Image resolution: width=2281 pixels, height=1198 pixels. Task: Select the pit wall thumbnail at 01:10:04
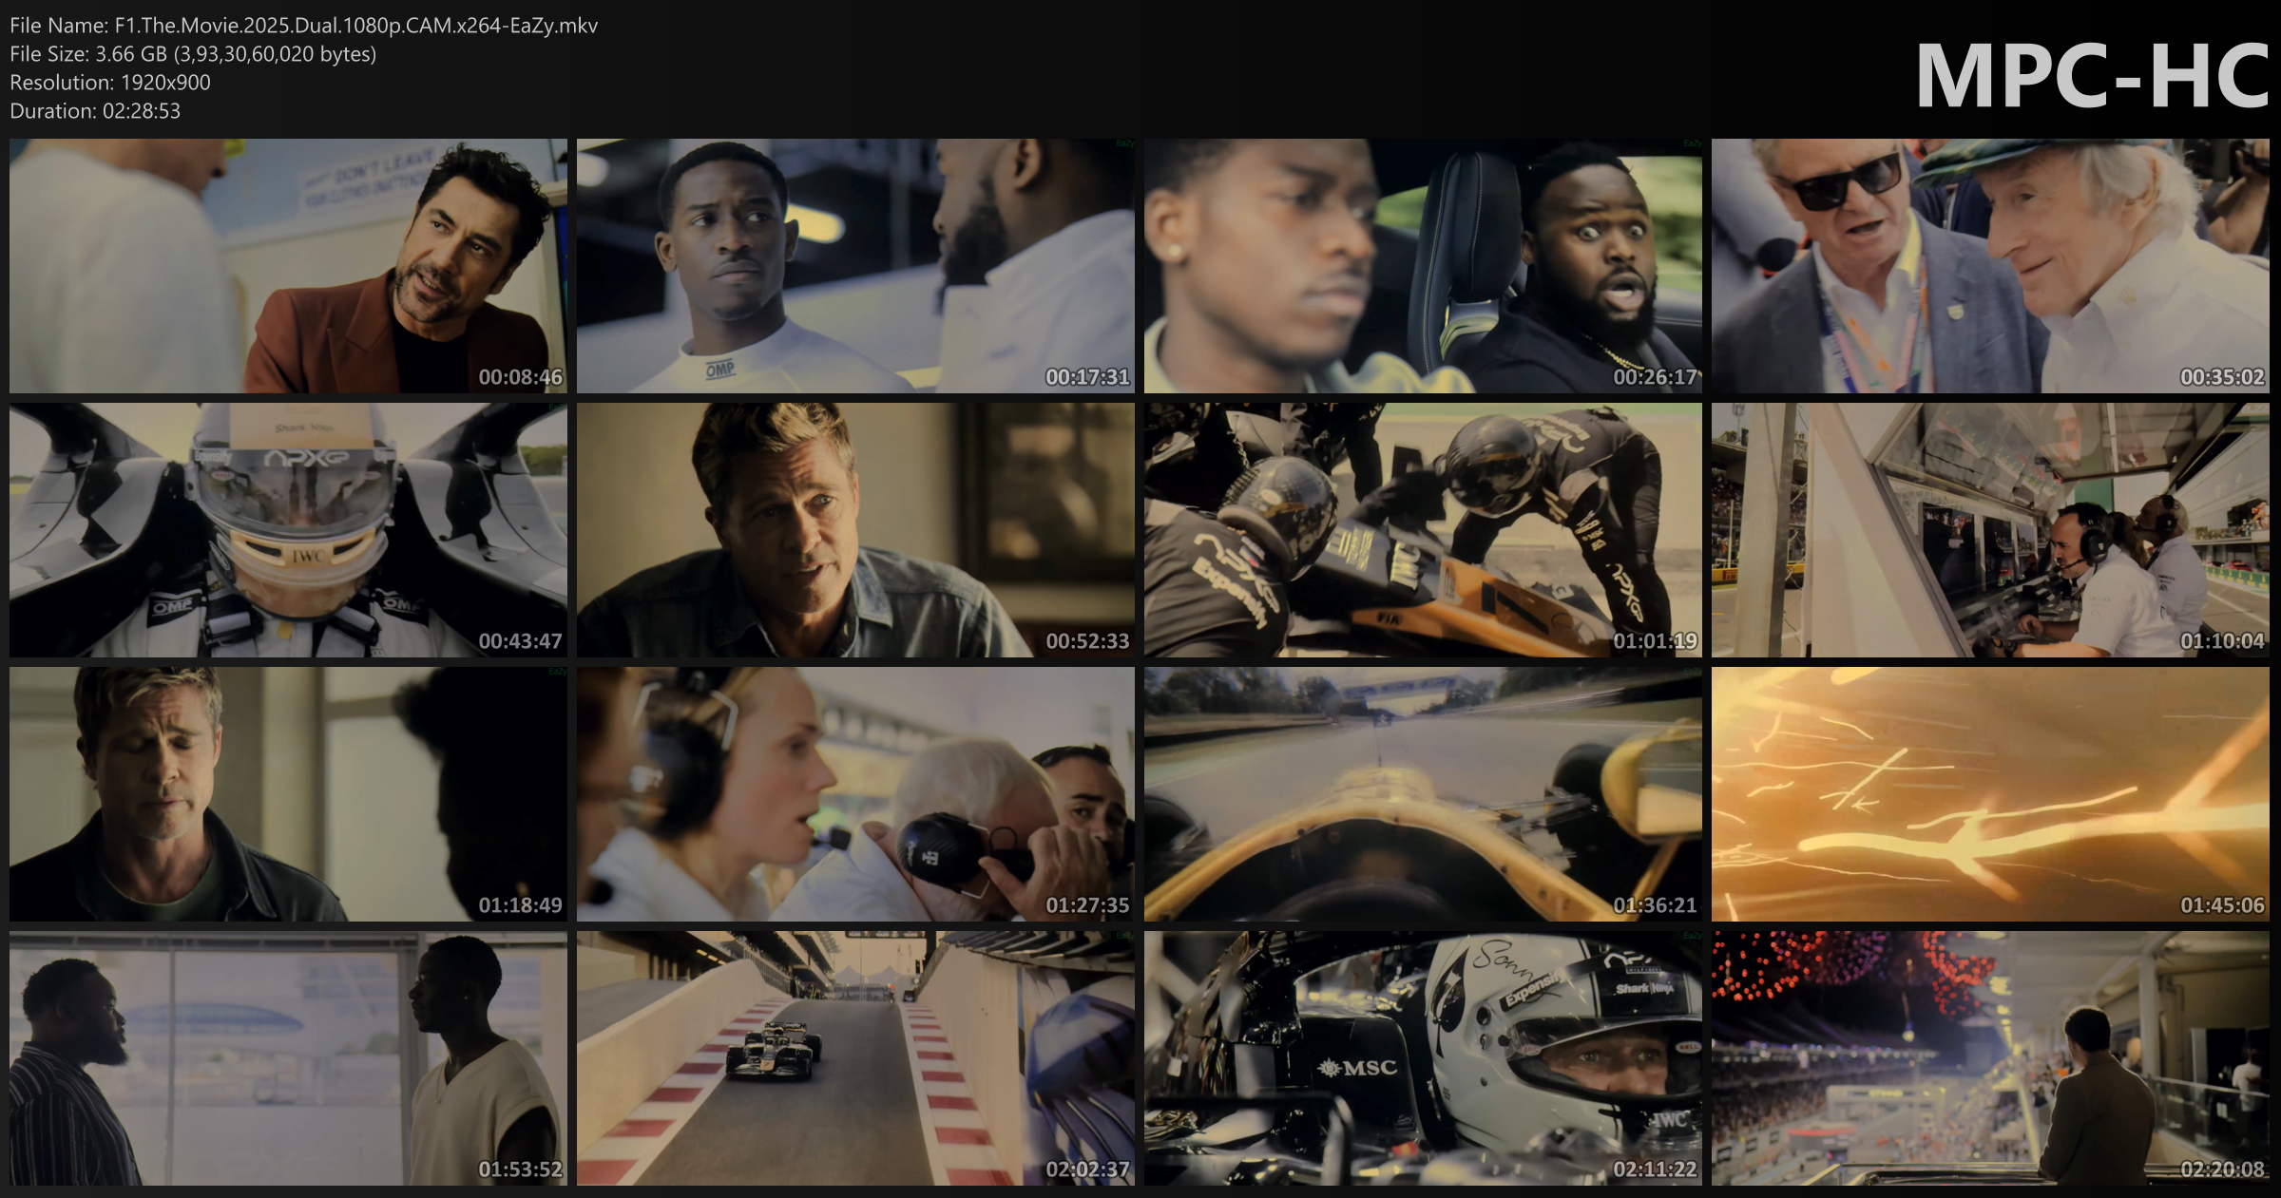(x=1990, y=530)
